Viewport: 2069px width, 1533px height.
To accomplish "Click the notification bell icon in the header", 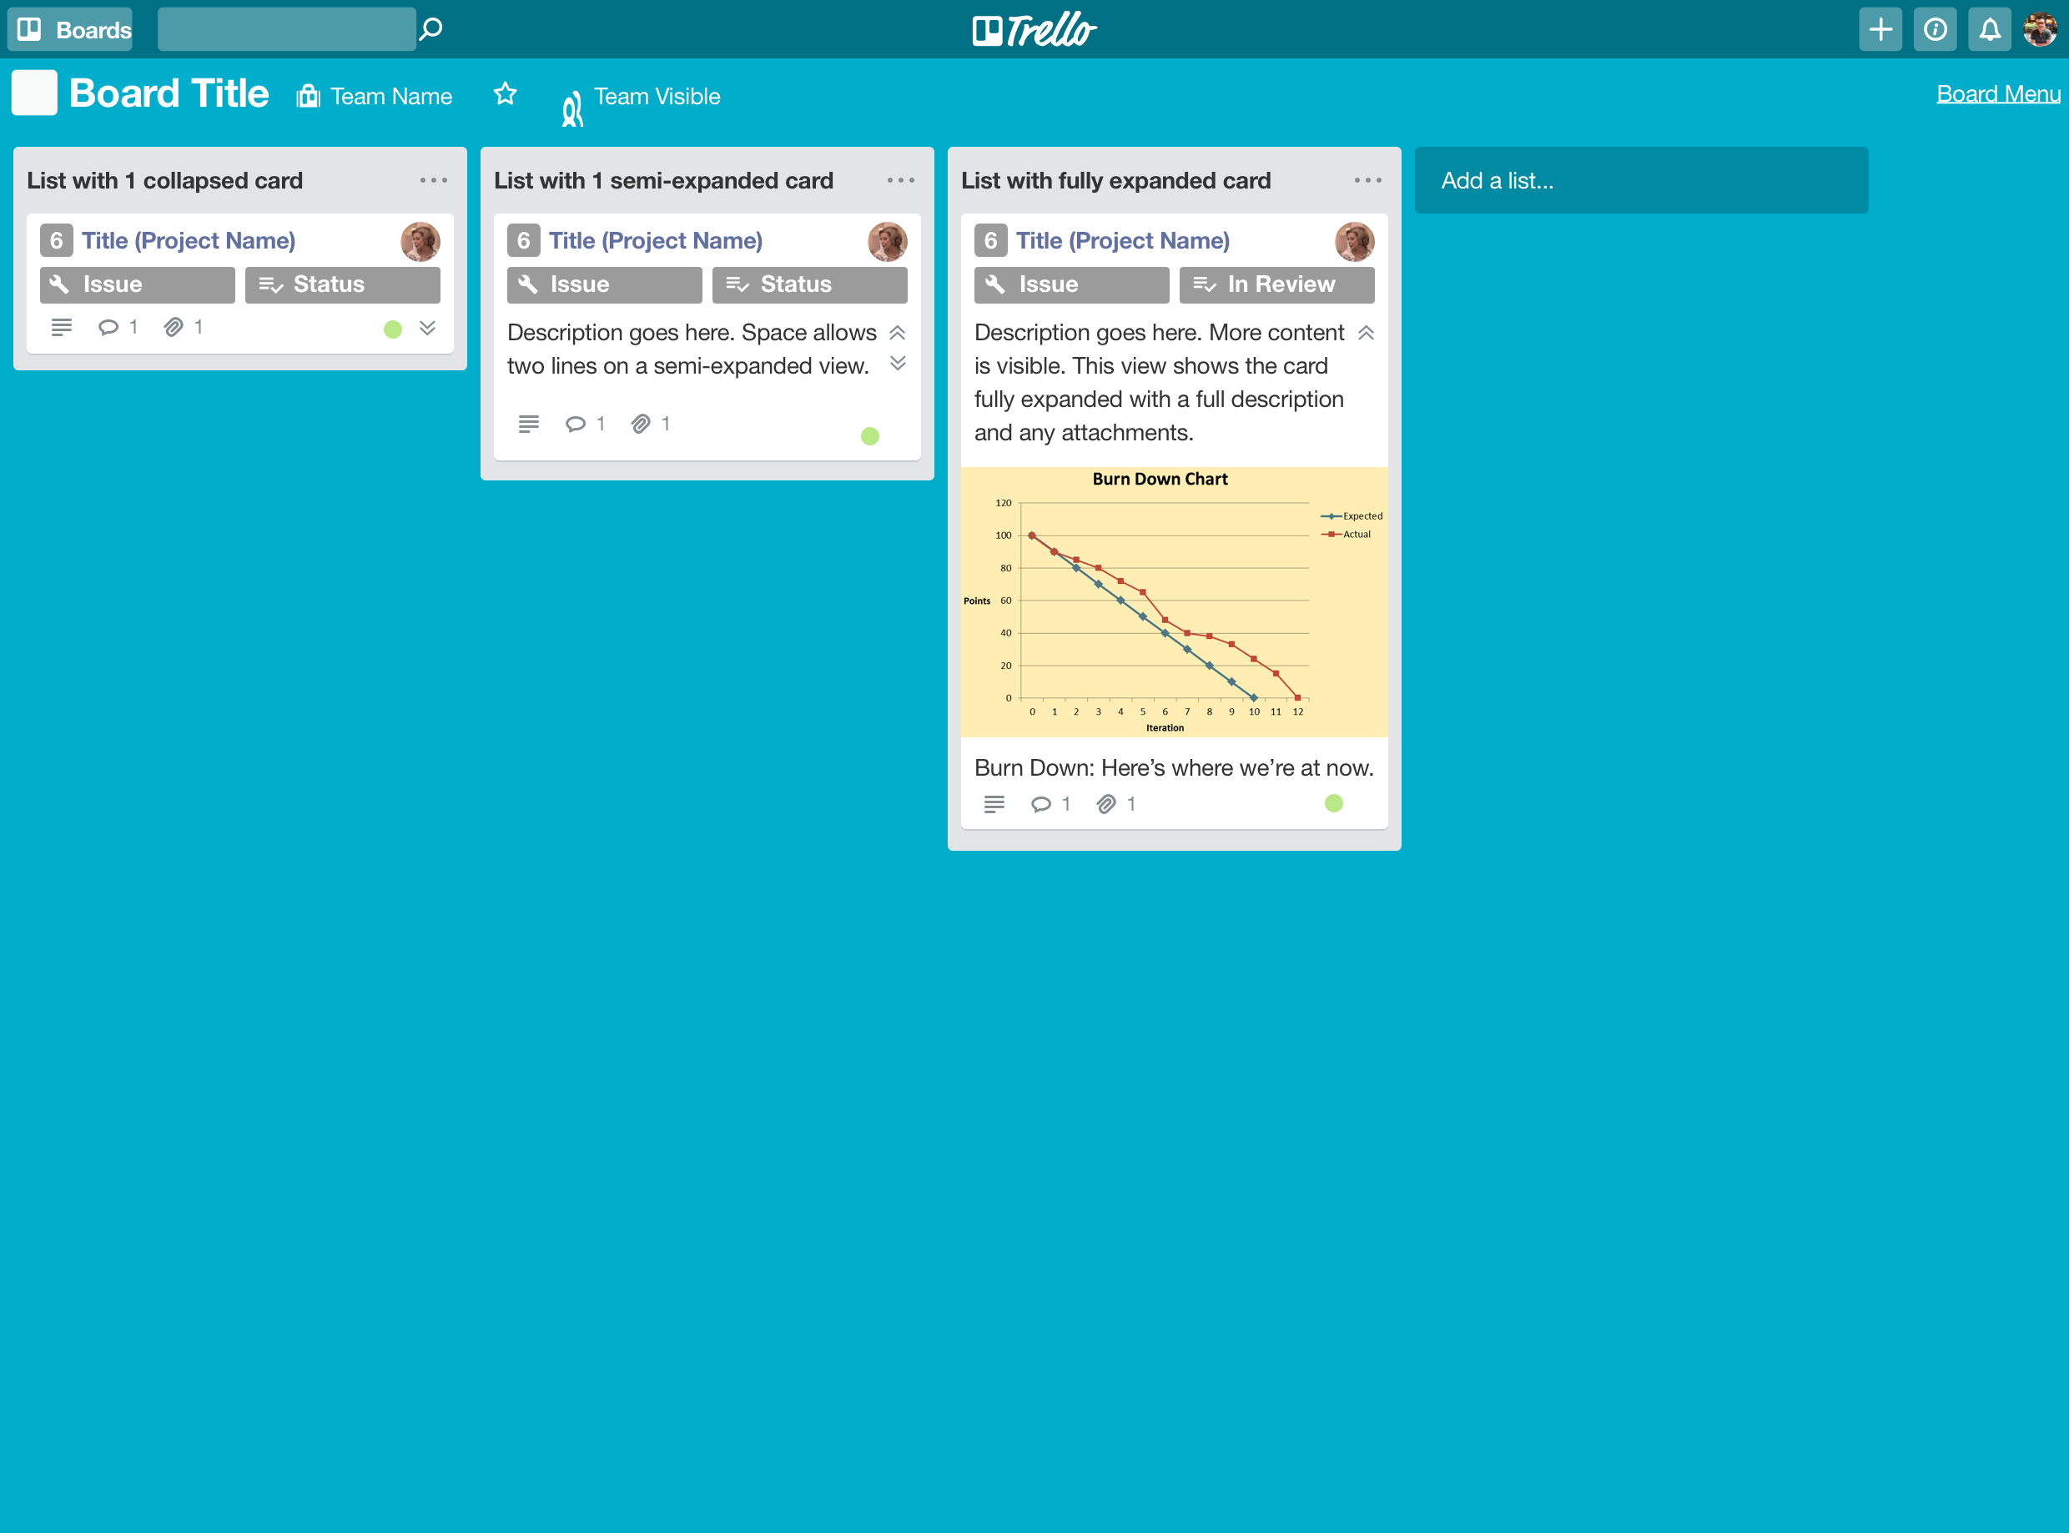I will pos(1989,29).
